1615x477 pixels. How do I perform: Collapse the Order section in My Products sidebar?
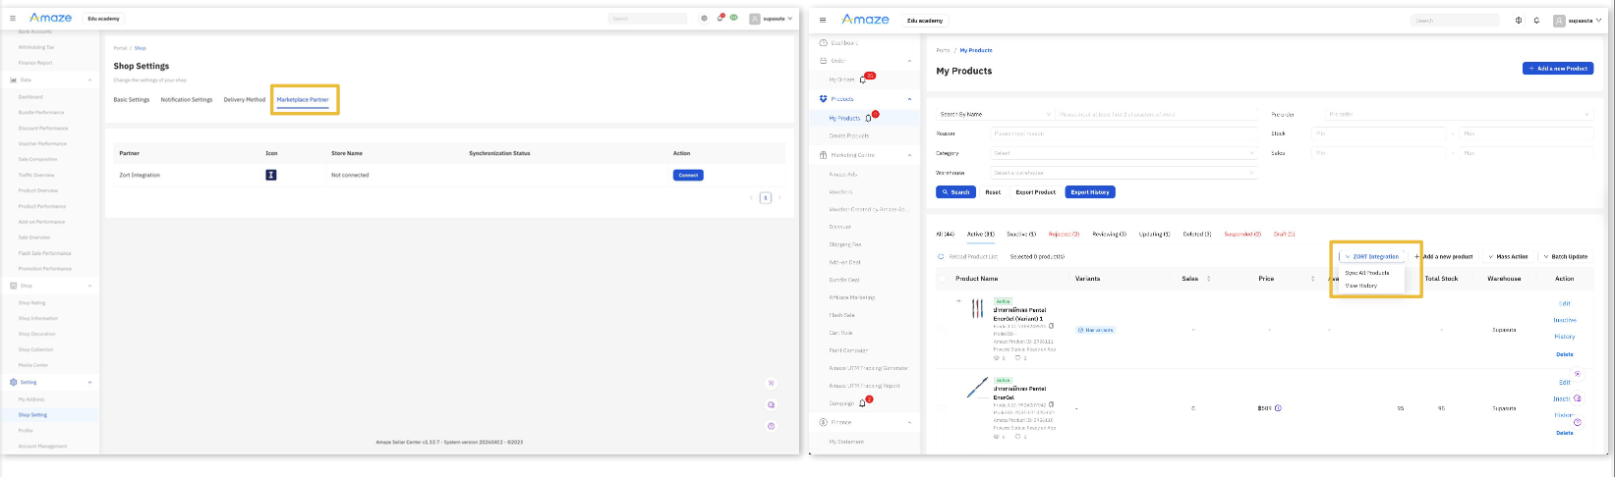tap(909, 61)
